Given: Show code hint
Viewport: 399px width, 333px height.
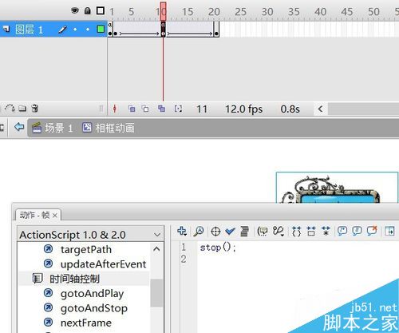Looking at the screenshot, I should point(263,231).
